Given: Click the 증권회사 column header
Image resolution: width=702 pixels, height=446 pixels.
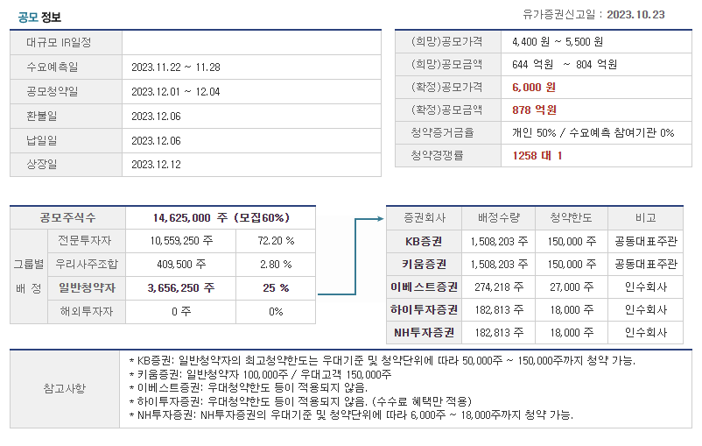Looking at the screenshot, I should 425,218.
